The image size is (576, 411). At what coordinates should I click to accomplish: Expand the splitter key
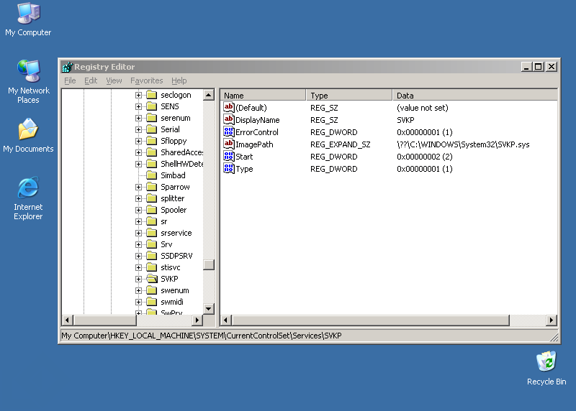coord(138,198)
